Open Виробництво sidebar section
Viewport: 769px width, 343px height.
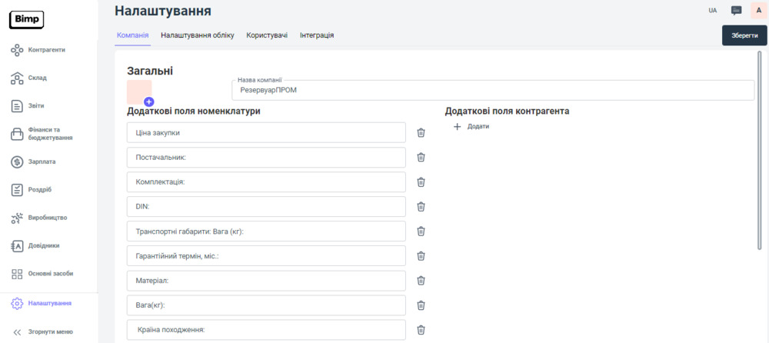pos(47,218)
